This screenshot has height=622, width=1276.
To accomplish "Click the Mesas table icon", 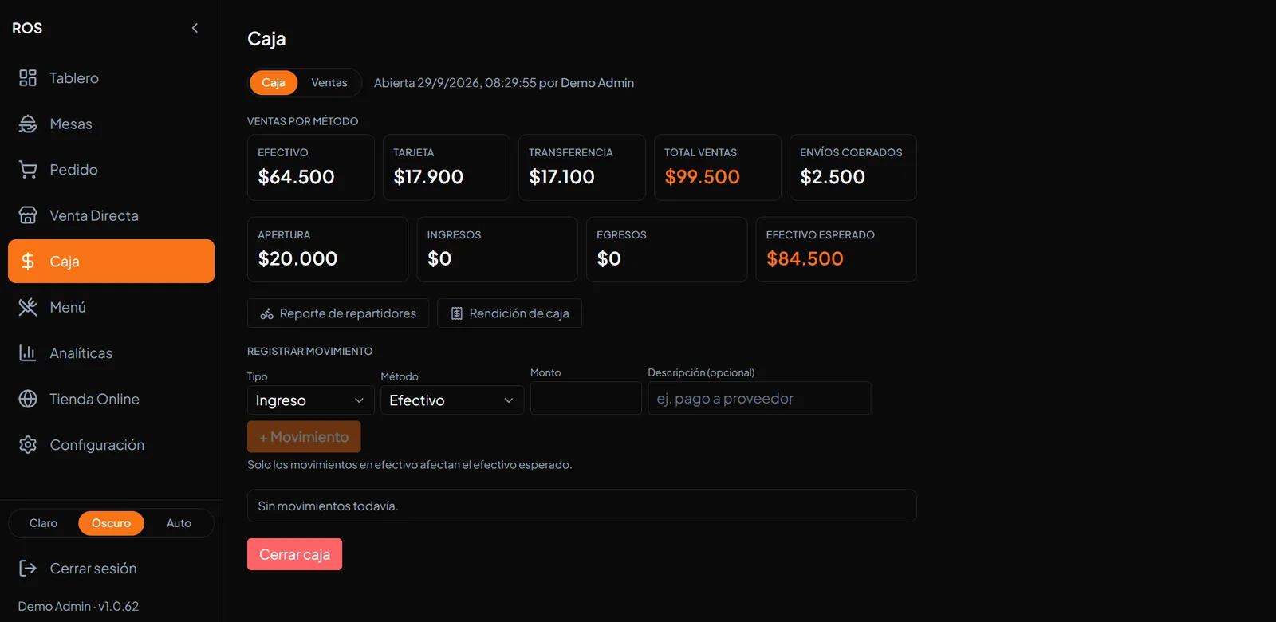I will tap(28, 124).
